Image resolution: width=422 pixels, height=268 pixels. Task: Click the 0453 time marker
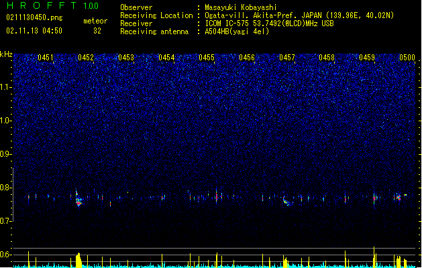[x=126, y=58]
